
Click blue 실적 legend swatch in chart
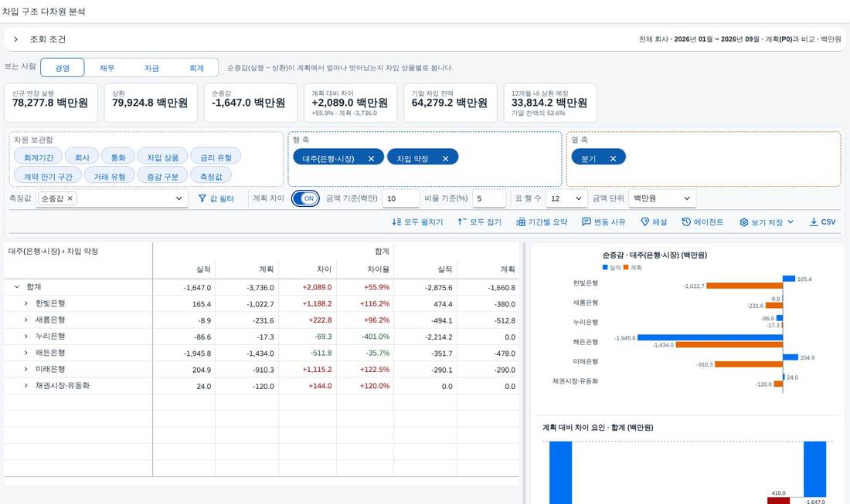click(x=605, y=267)
